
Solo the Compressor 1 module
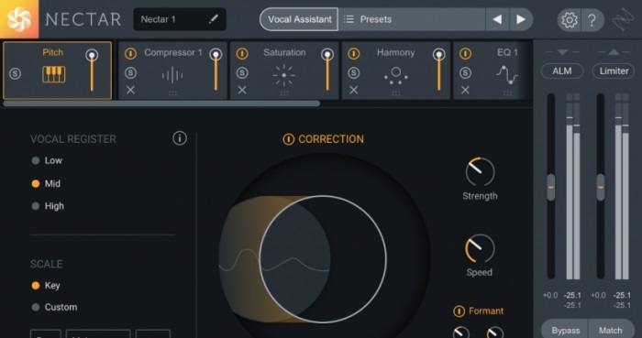tap(130, 72)
